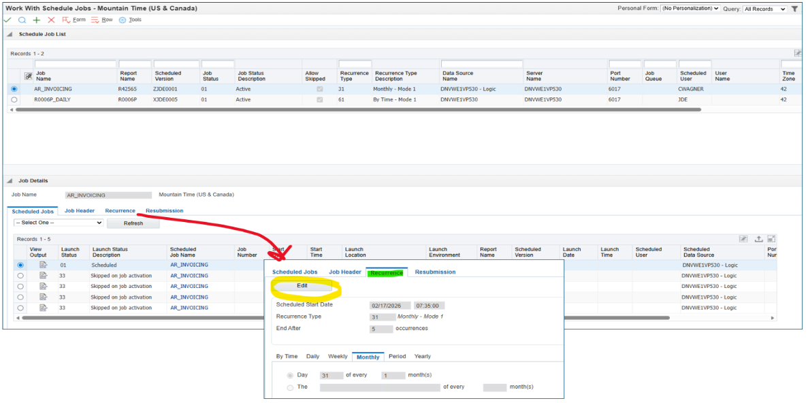Toggle Allow Skipped checkbox for AR_INVOICING
The width and height of the screenshot is (808, 403).
pos(320,89)
